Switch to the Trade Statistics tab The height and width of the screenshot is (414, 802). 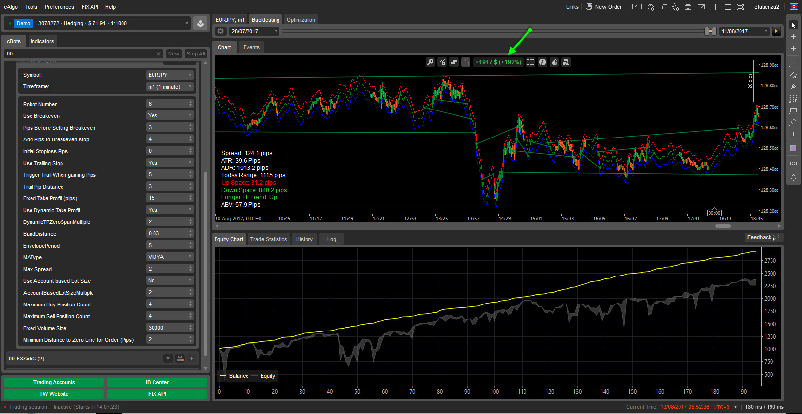(x=269, y=239)
